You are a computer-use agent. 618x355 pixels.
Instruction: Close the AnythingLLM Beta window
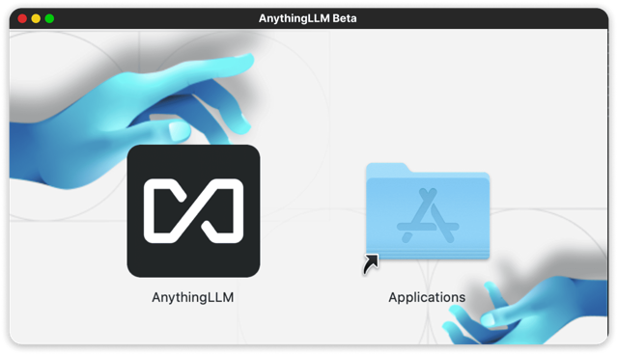click(x=22, y=18)
